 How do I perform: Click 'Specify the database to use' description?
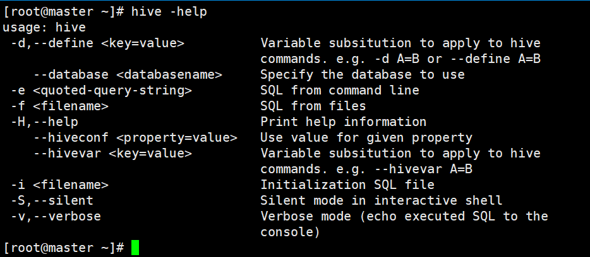[363, 74]
